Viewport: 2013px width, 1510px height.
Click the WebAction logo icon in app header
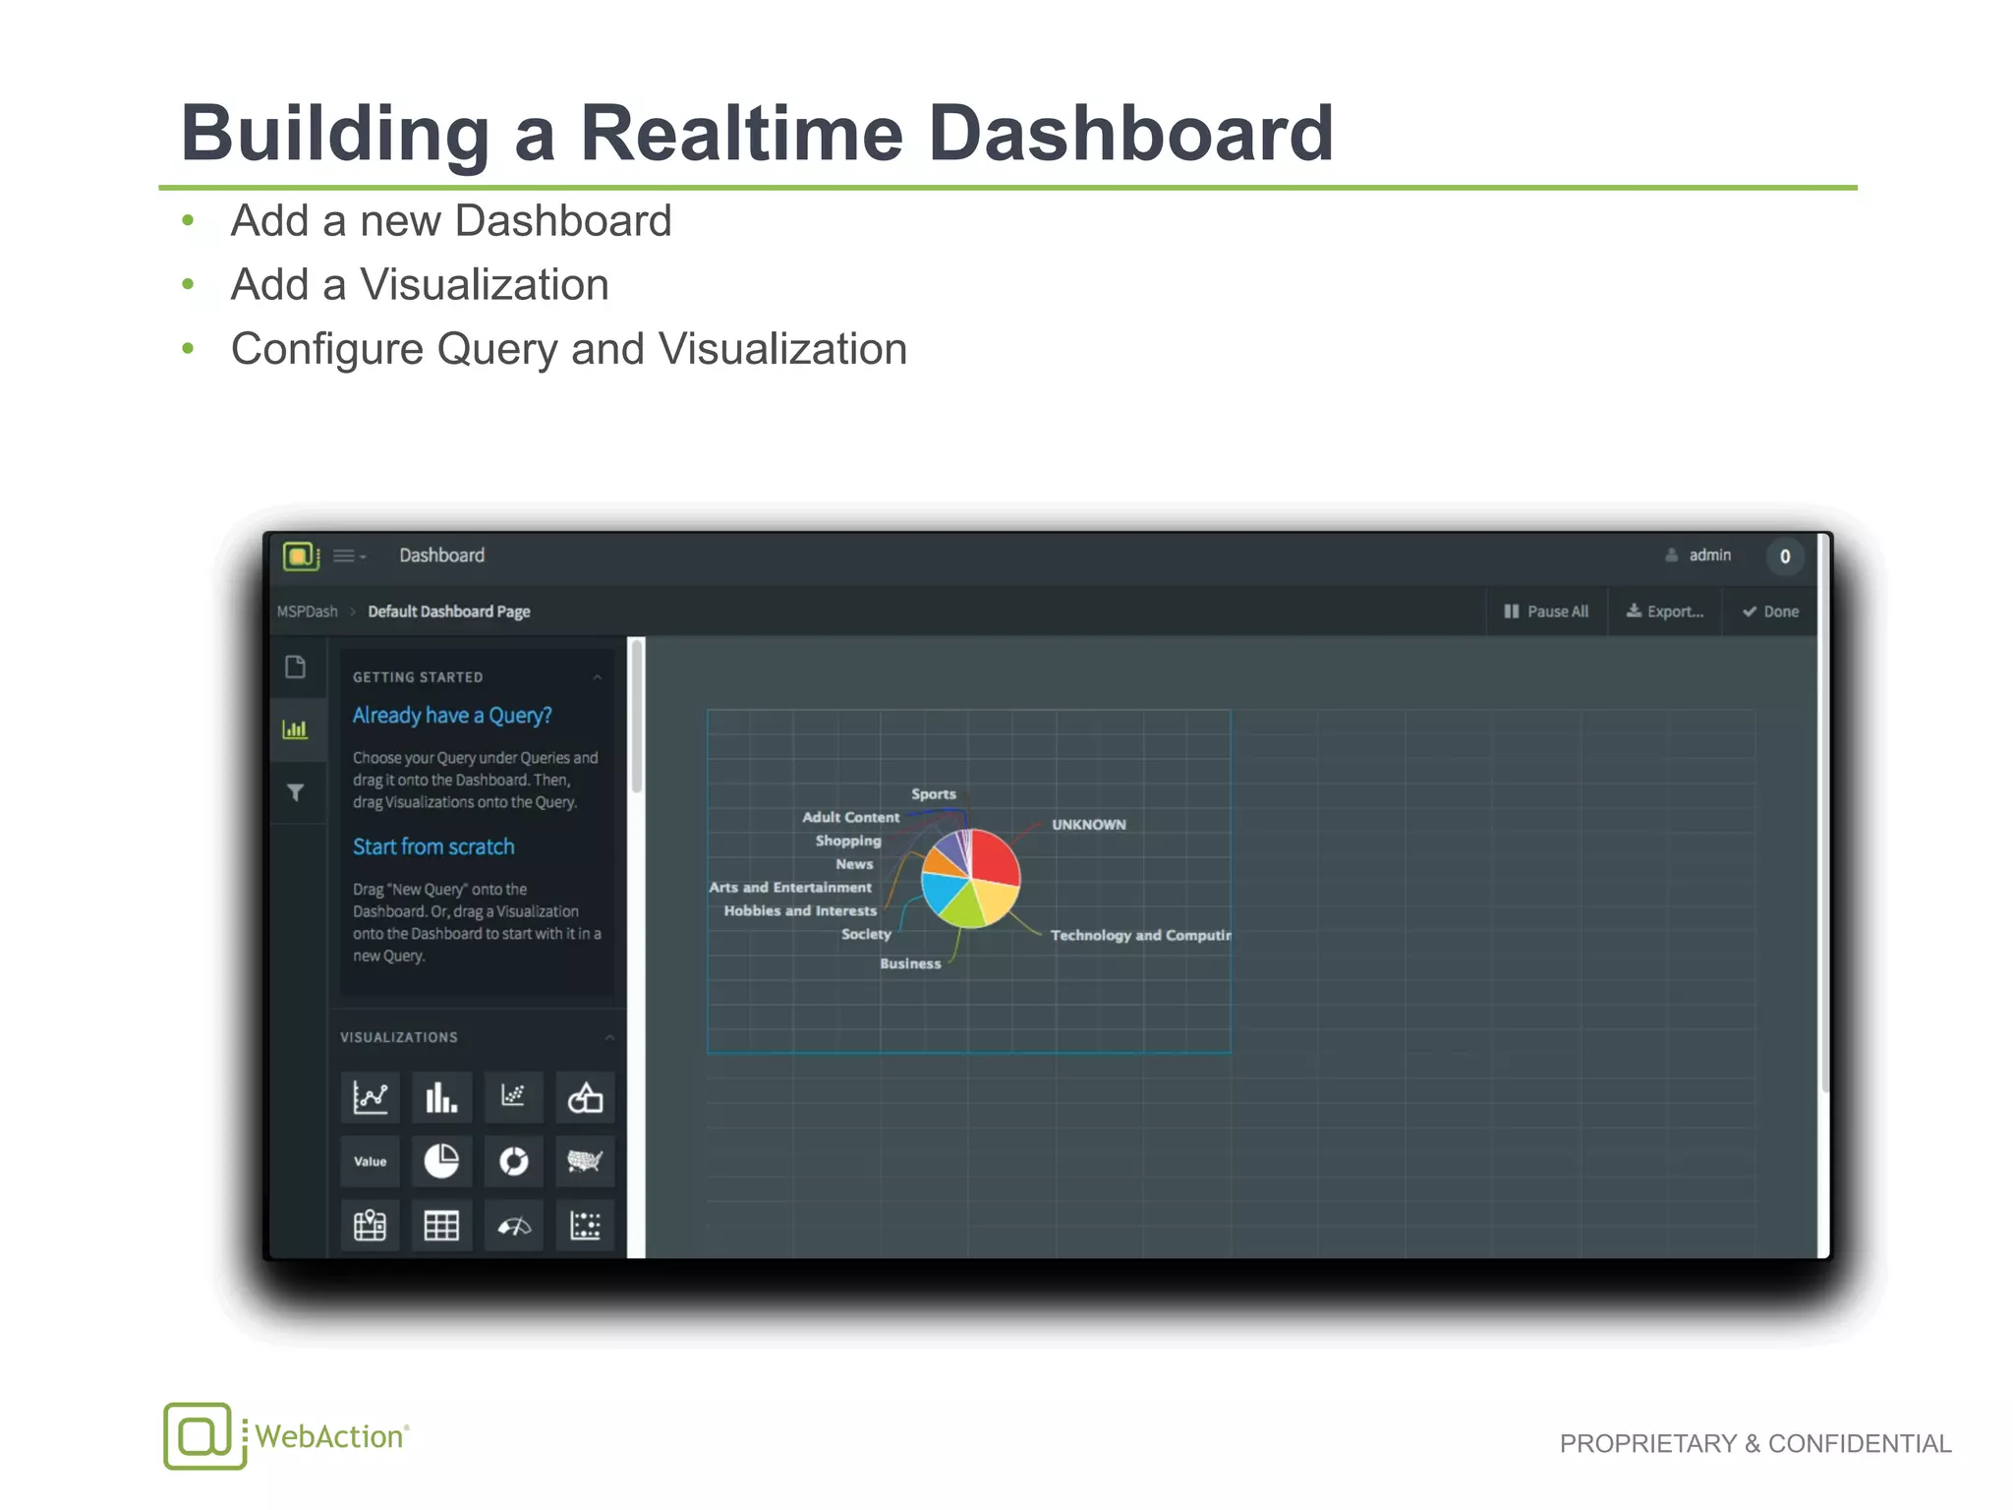pyautogui.click(x=301, y=556)
